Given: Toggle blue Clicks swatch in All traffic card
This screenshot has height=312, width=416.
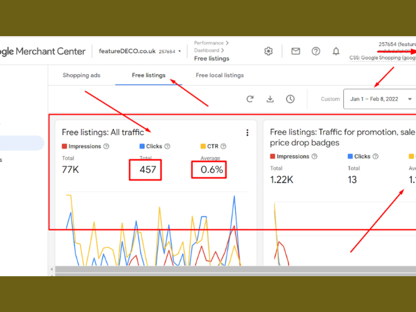Looking at the screenshot, I should [142, 146].
